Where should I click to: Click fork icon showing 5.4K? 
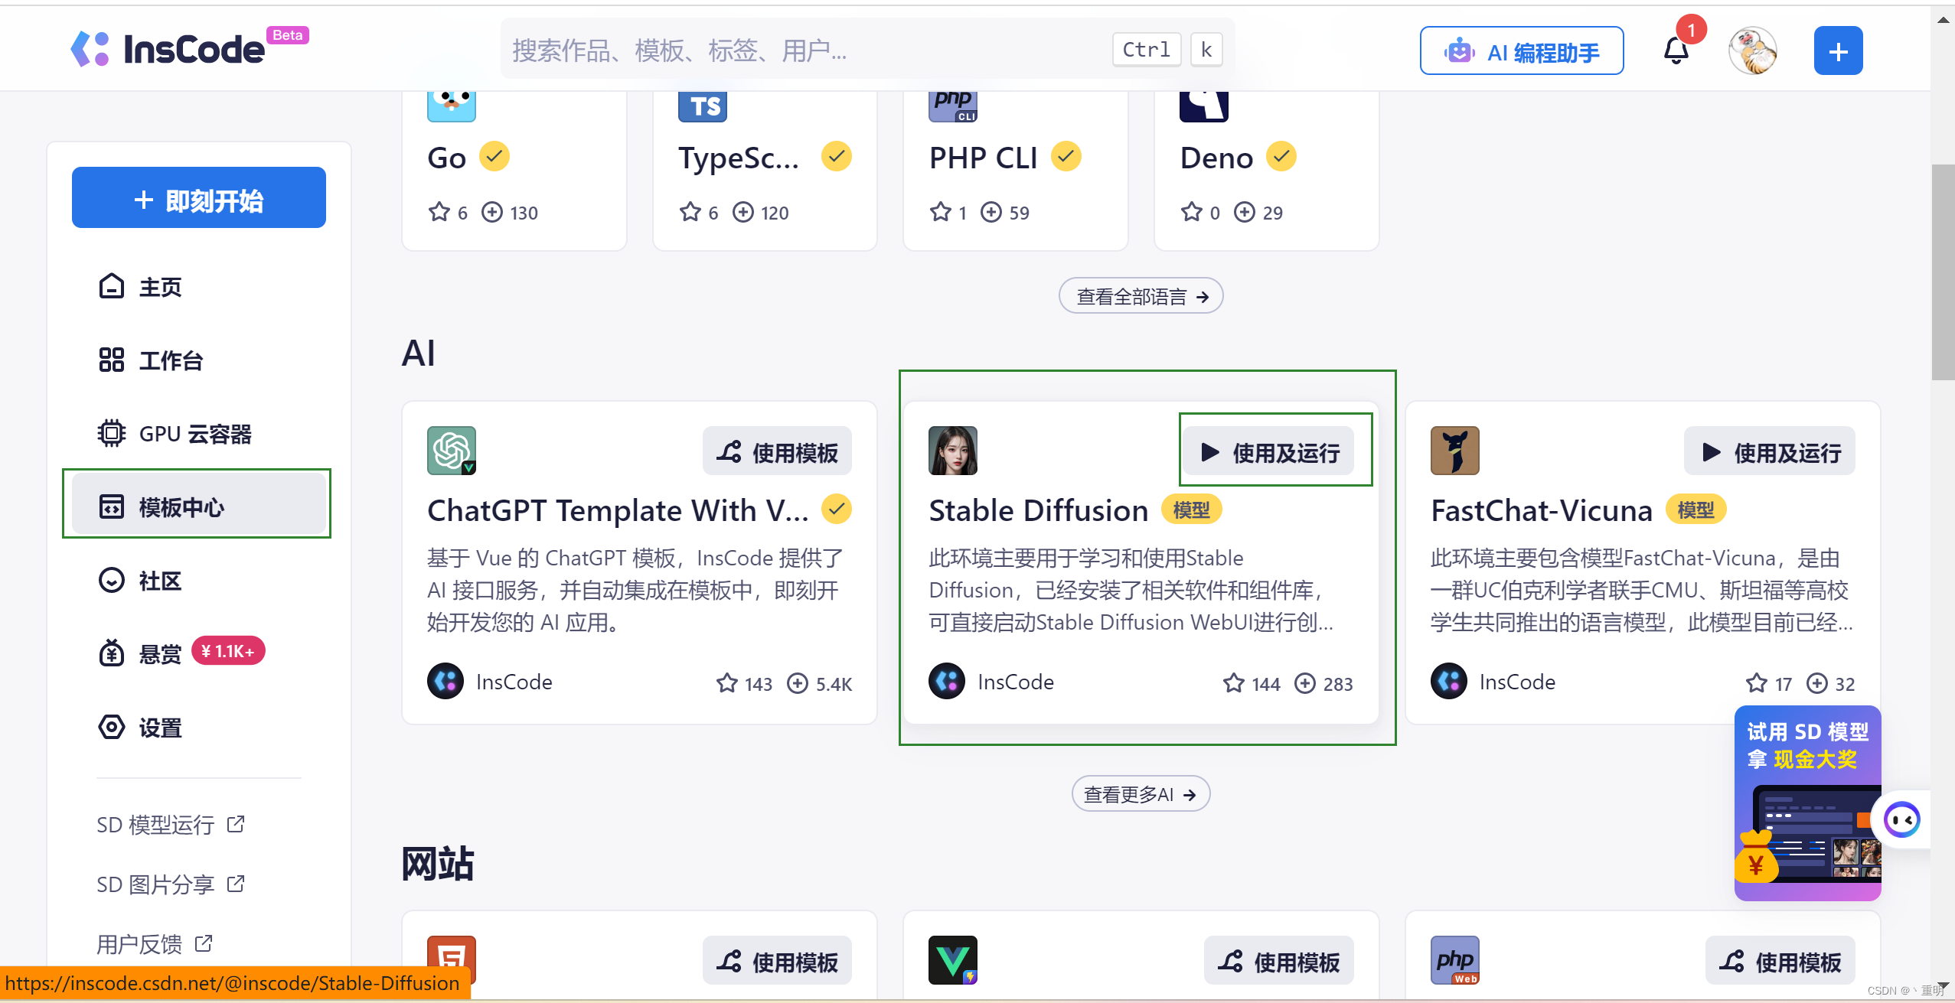click(x=798, y=683)
